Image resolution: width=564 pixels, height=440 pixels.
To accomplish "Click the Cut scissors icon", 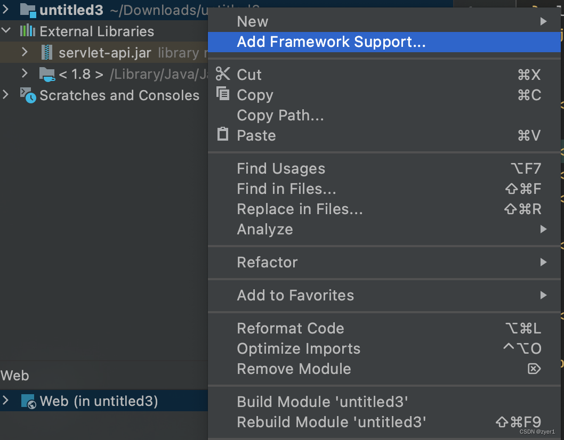I will tap(223, 74).
